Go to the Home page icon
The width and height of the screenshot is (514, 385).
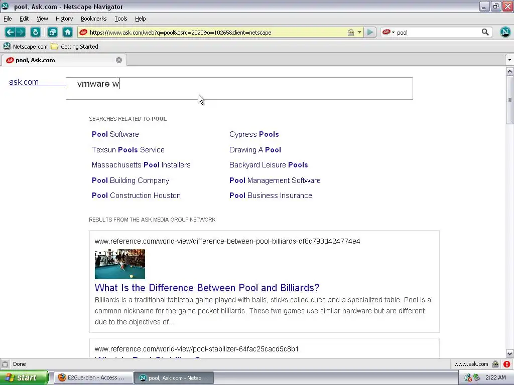click(68, 32)
